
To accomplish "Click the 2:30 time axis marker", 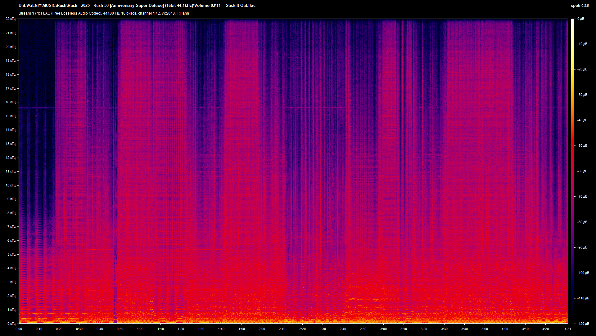I will [323, 329].
